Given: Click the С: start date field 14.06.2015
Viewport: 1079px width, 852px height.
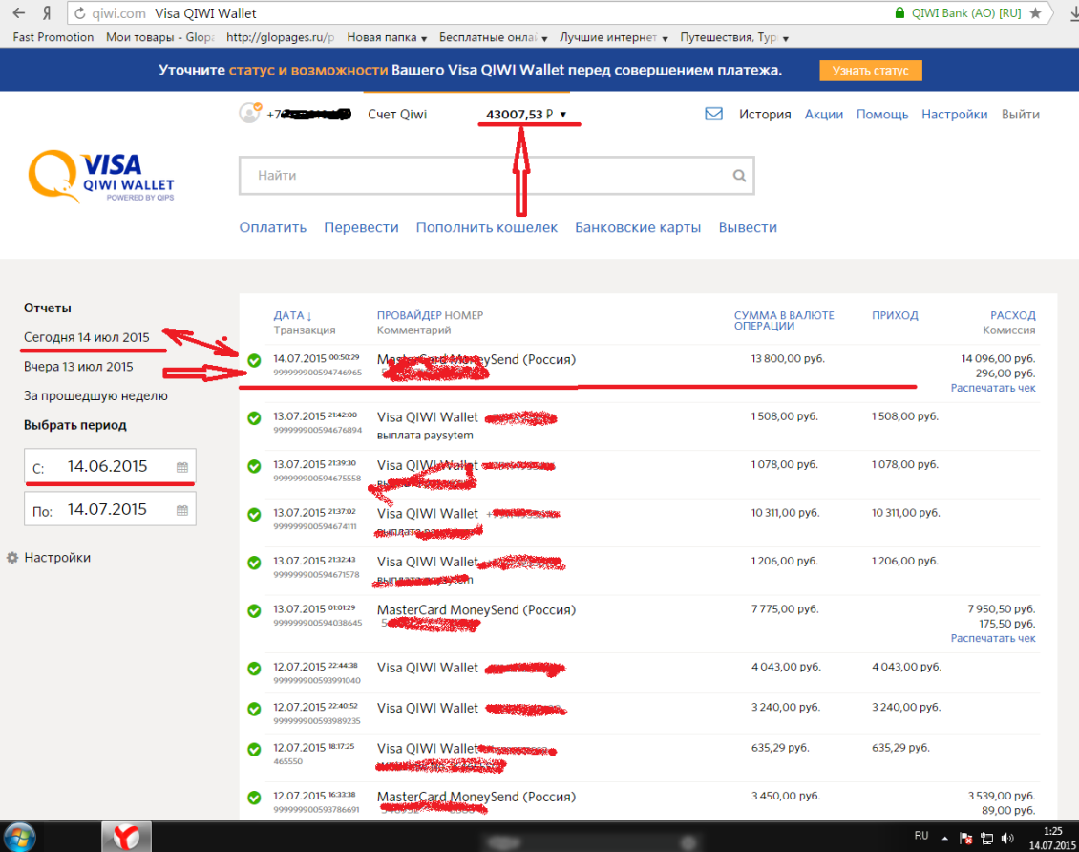Looking at the screenshot, I should click(x=110, y=467).
